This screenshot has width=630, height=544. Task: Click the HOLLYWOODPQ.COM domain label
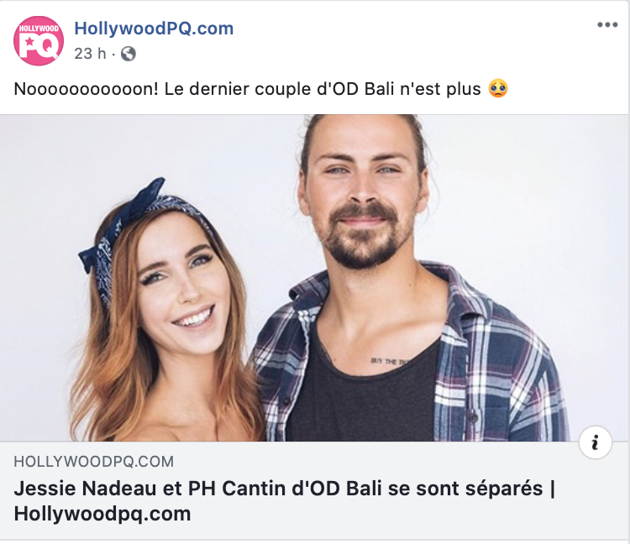(93, 462)
